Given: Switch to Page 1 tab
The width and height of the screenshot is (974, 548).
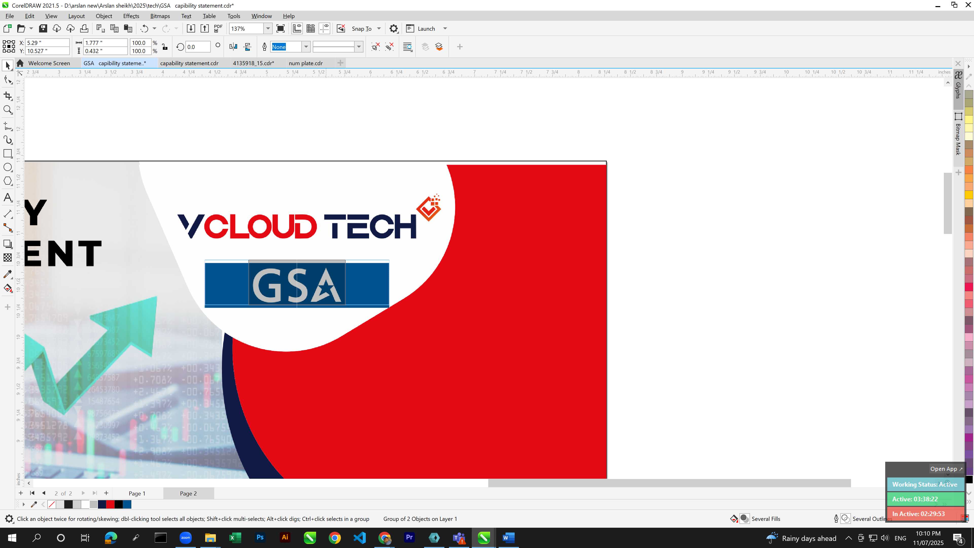Looking at the screenshot, I should point(137,493).
